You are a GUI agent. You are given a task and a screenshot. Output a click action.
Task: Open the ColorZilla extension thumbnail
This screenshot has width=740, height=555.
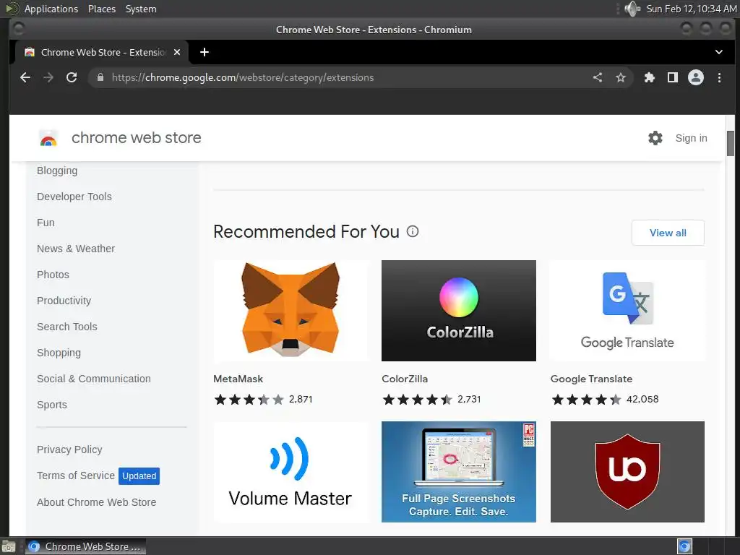459,311
